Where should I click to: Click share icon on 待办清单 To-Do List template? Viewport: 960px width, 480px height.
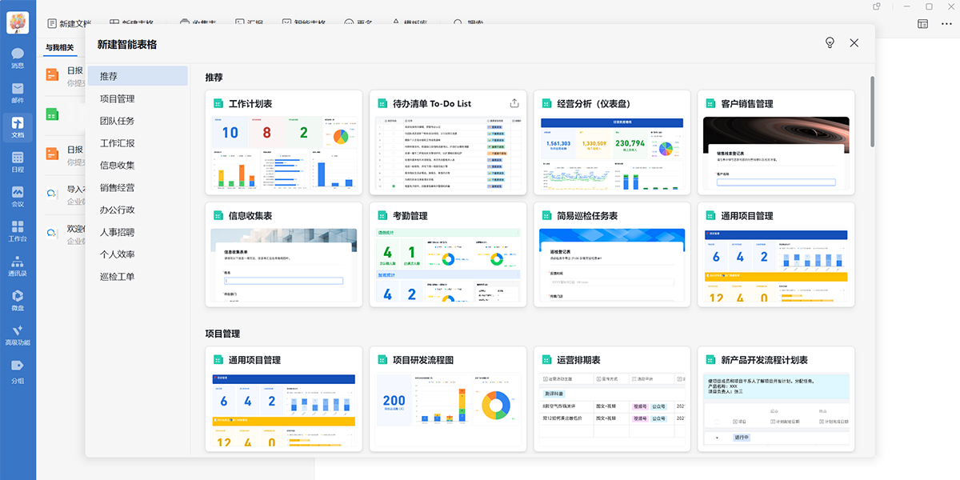pyautogui.click(x=514, y=102)
